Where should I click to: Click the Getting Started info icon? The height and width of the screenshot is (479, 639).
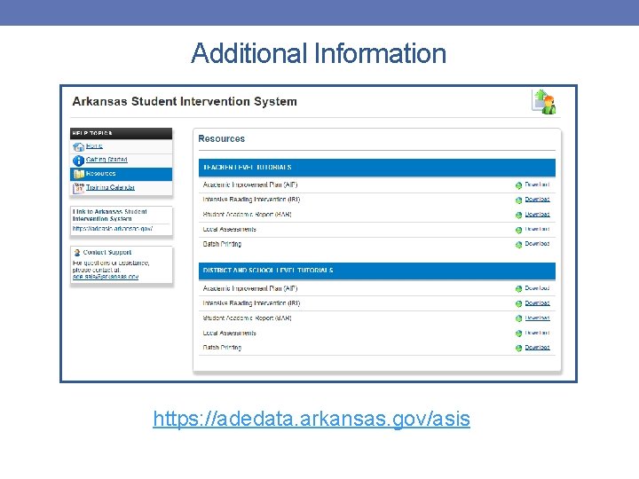(78, 161)
